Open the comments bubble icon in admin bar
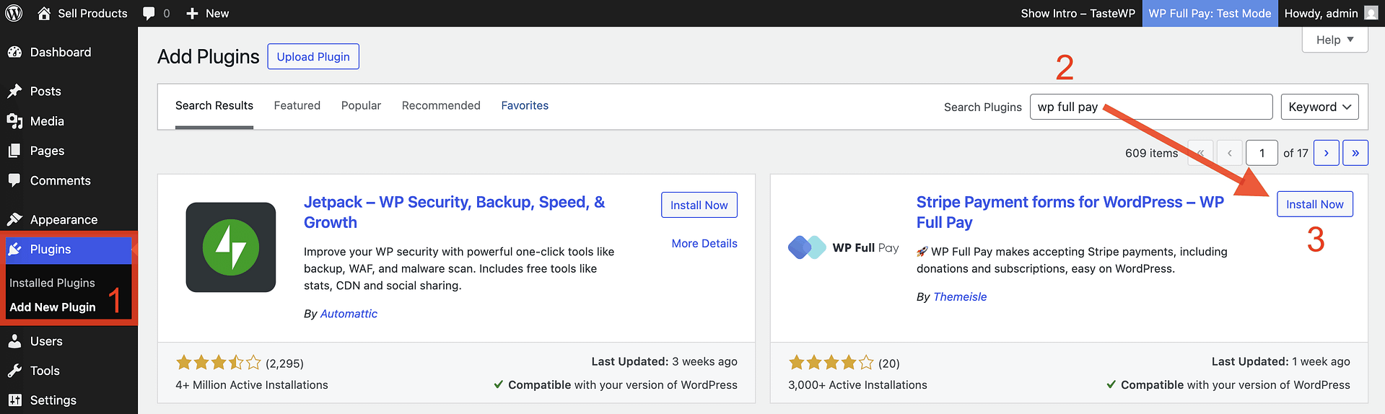 click(x=149, y=14)
